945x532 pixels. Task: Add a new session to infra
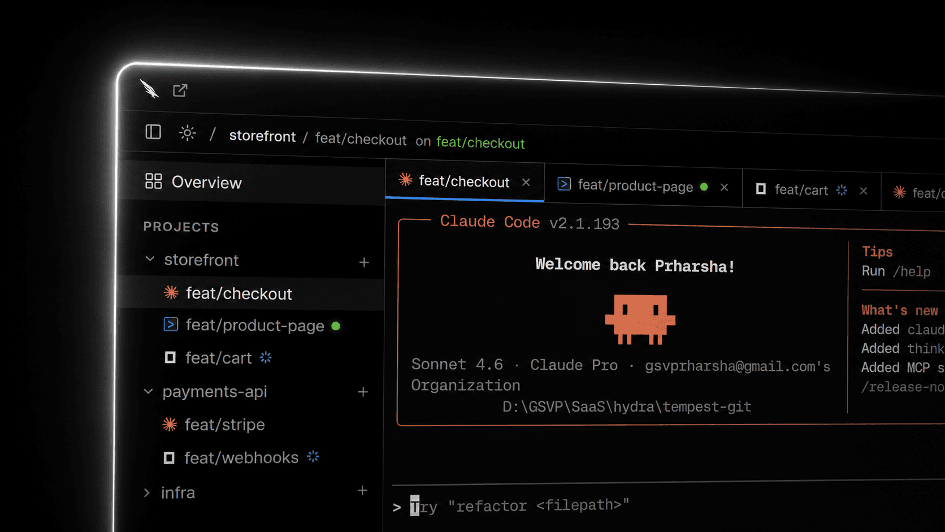pos(362,490)
